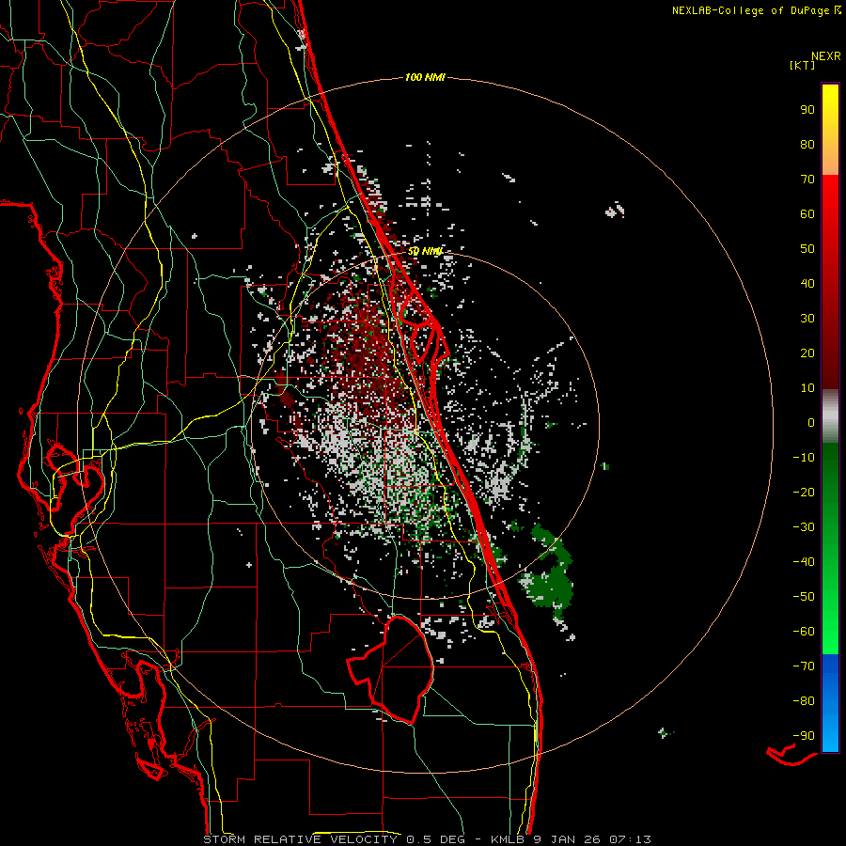Click the -90 knots scale label
846x846 pixels.
[x=804, y=736]
